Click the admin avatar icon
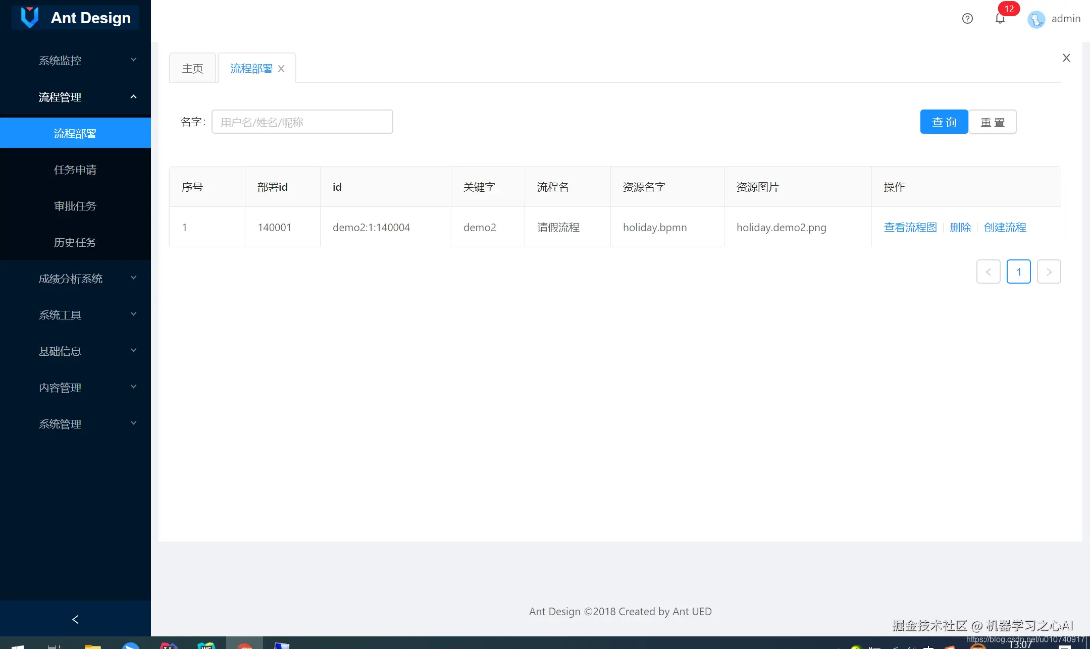The width and height of the screenshot is (1090, 649). [x=1036, y=19]
